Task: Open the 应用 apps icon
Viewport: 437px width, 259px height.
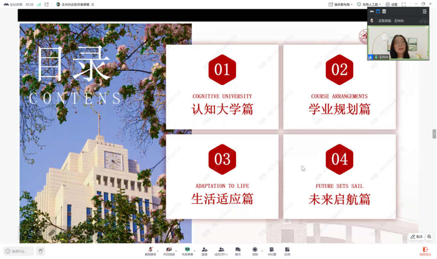Action: (x=287, y=250)
